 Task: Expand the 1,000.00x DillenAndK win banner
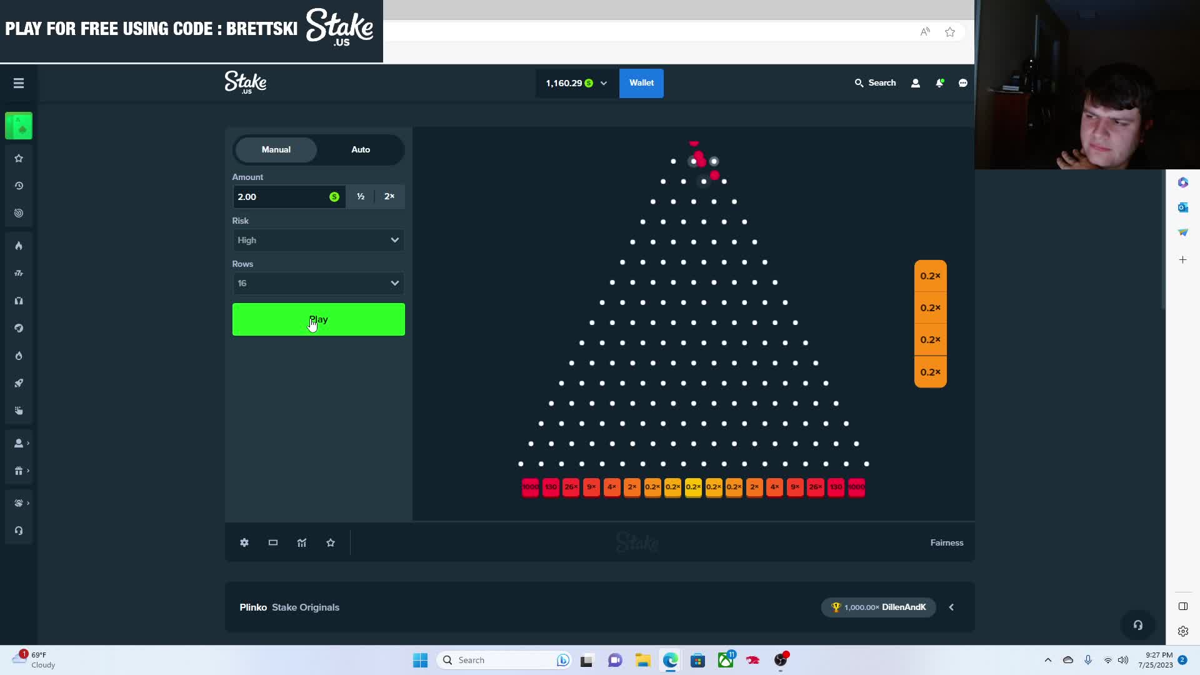tap(951, 607)
